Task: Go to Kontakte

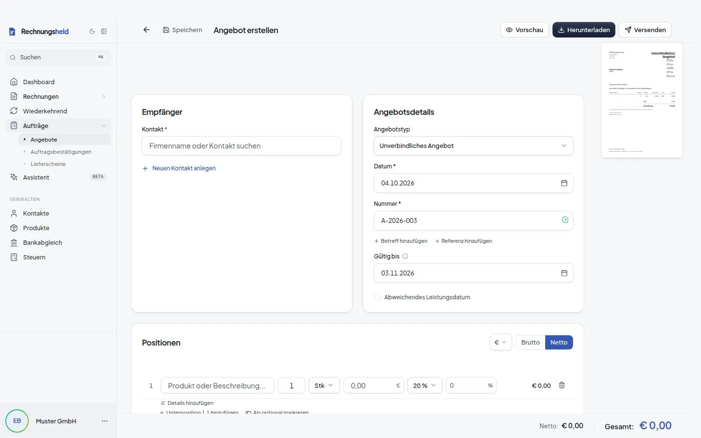Action: (x=58, y=213)
